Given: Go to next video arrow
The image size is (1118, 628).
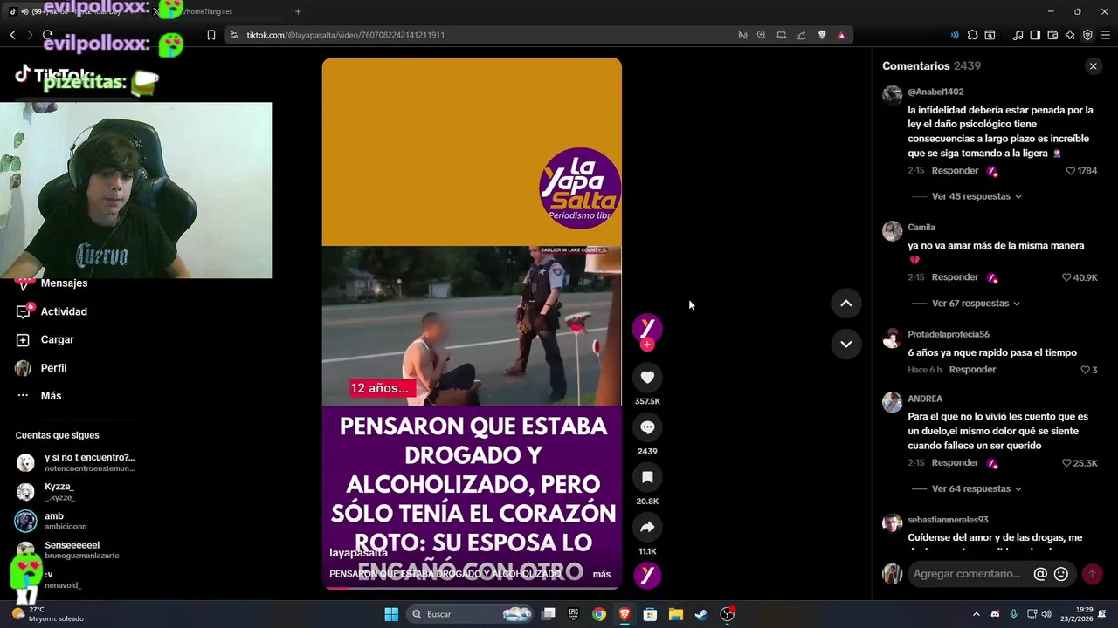Looking at the screenshot, I should click(845, 344).
